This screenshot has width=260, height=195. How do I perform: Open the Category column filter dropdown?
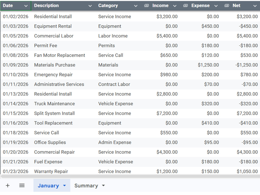click(x=136, y=6)
